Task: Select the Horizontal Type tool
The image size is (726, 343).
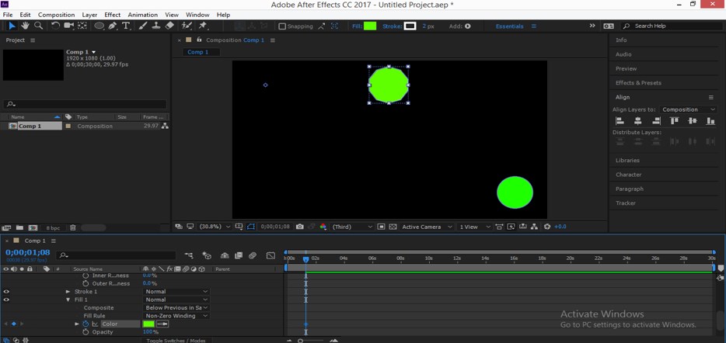Action: click(x=125, y=26)
